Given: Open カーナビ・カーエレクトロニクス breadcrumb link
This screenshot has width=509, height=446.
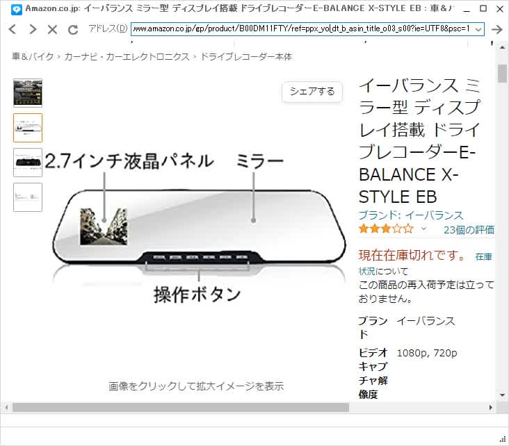Looking at the screenshot, I should click(x=127, y=56).
